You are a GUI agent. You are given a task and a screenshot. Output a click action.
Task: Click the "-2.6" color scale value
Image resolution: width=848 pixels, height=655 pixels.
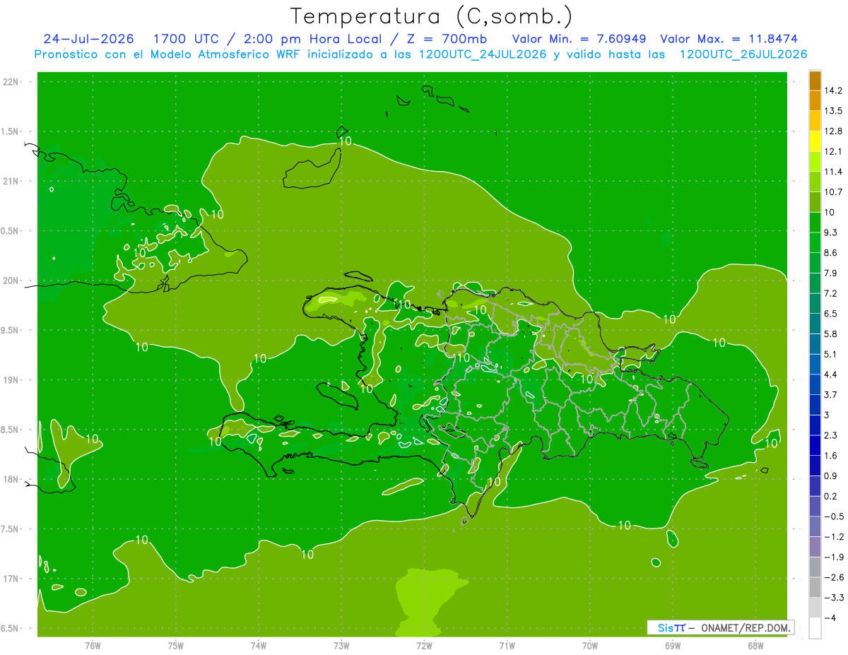pos(833,577)
